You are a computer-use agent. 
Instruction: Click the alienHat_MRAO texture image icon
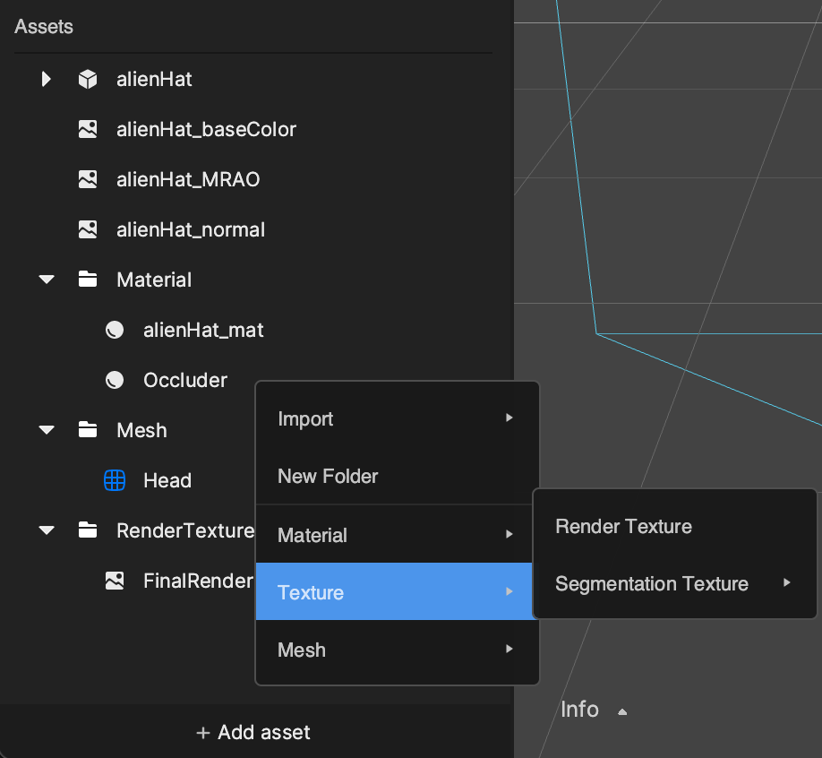point(88,179)
